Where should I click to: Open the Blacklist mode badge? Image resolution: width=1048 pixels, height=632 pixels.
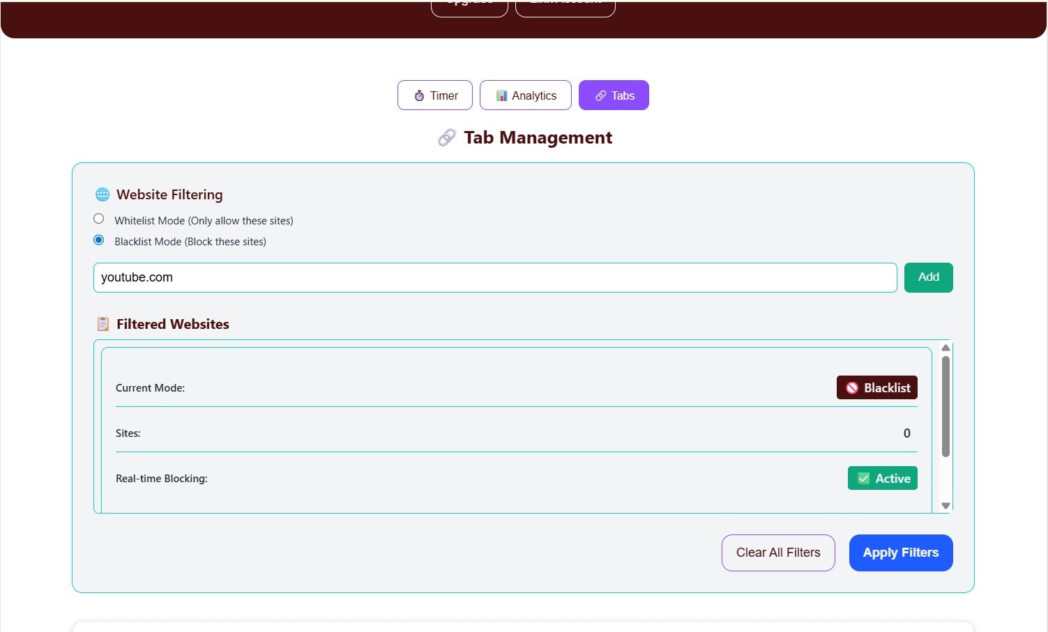[877, 387]
